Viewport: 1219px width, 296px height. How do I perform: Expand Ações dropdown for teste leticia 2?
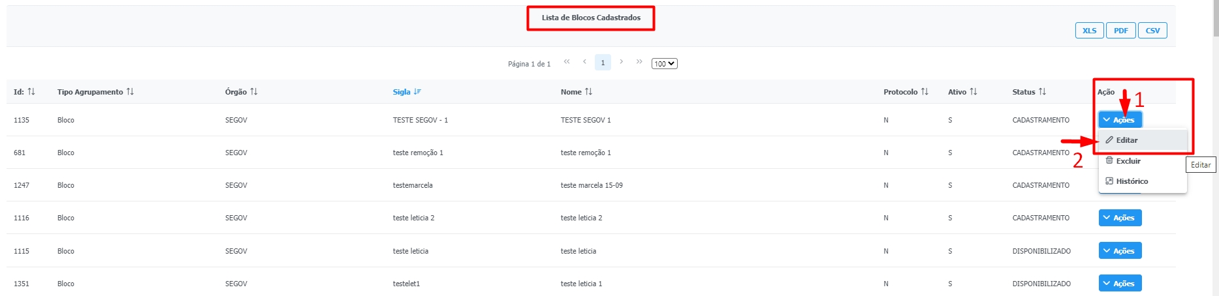click(1120, 218)
